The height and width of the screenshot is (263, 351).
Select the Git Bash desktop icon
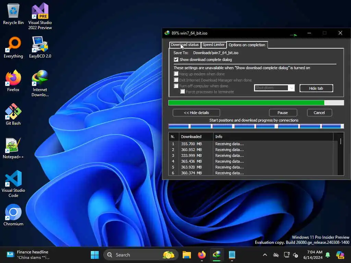click(x=13, y=114)
